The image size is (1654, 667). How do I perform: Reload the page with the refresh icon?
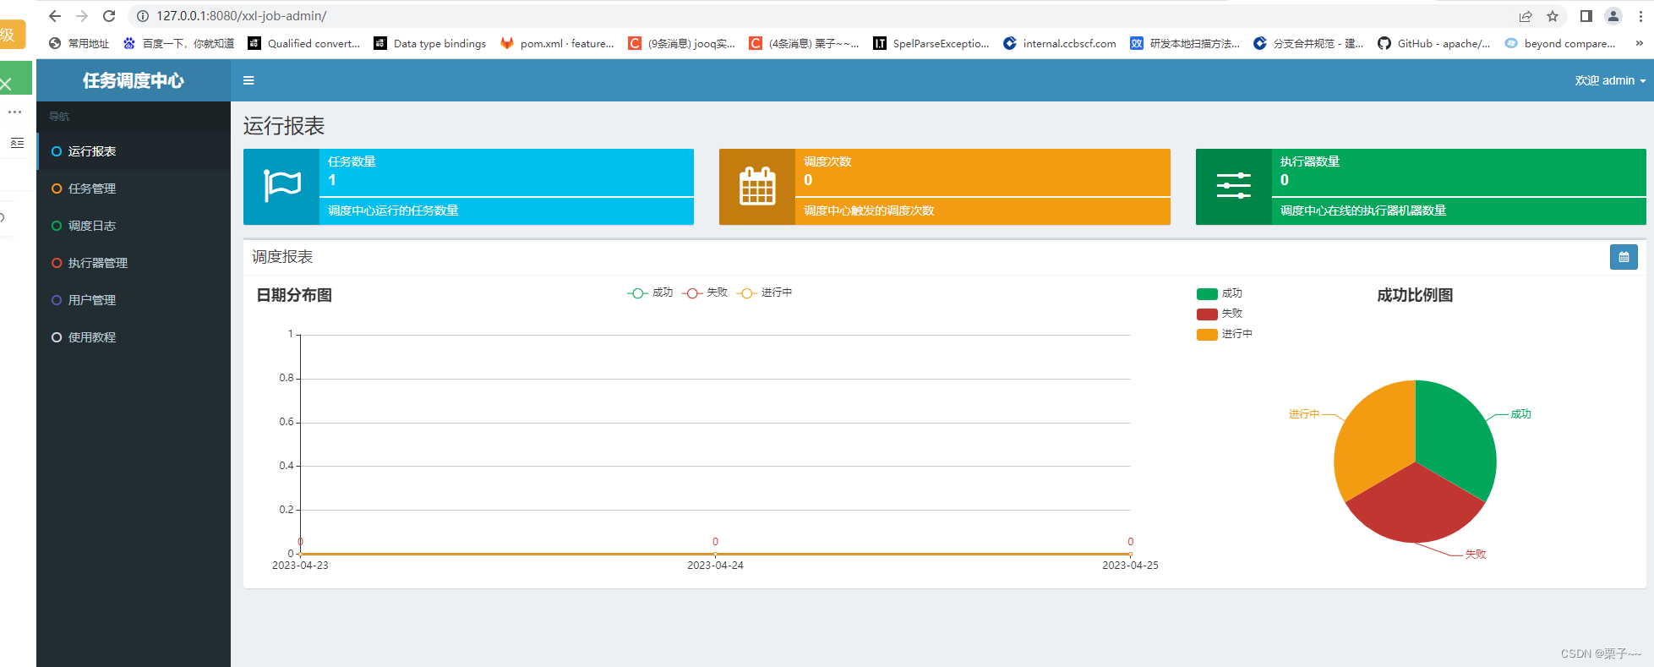coord(109,16)
